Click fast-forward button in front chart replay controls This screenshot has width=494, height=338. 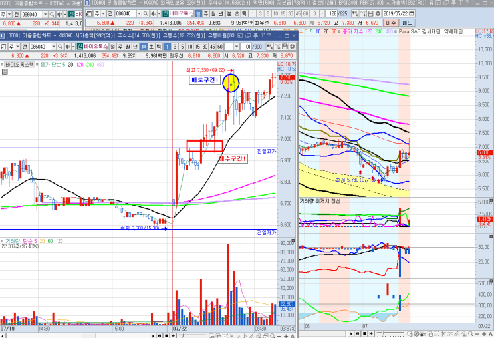[x=173, y=335]
